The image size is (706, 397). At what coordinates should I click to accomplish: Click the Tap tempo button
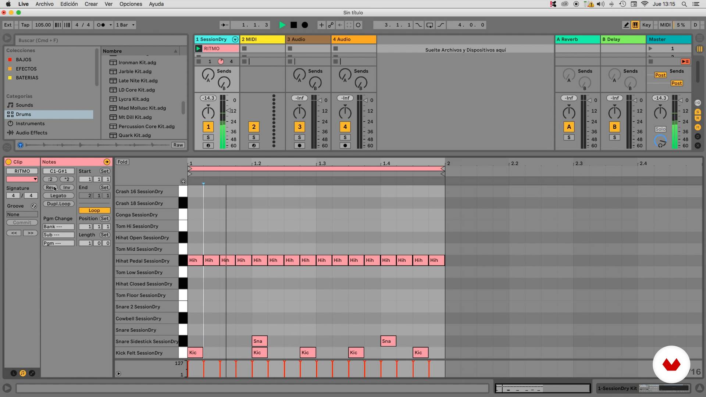point(25,25)
